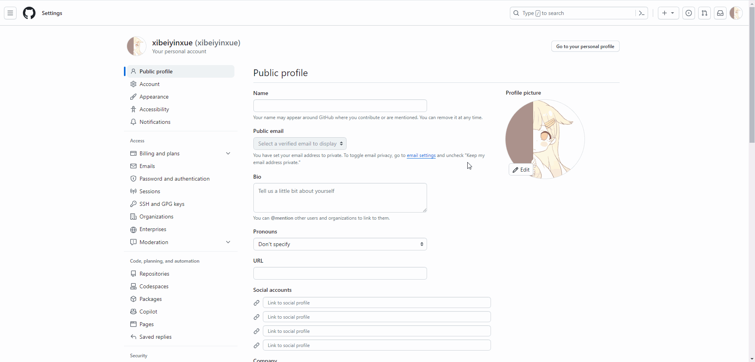Screen dimensions: 755x362
Task: Open Password and authentication settings
Action: (174, 179)
